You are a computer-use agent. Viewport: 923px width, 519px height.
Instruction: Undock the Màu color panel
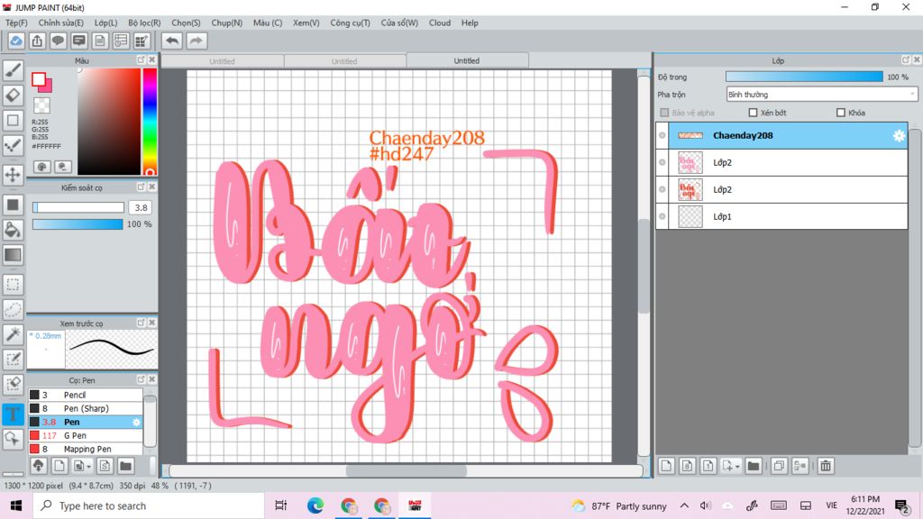[142, 60]
